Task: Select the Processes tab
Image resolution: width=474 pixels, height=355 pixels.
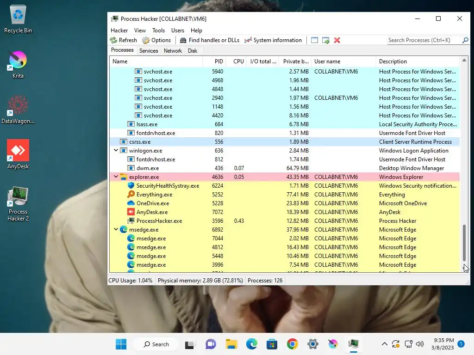Action: (122, 50)
